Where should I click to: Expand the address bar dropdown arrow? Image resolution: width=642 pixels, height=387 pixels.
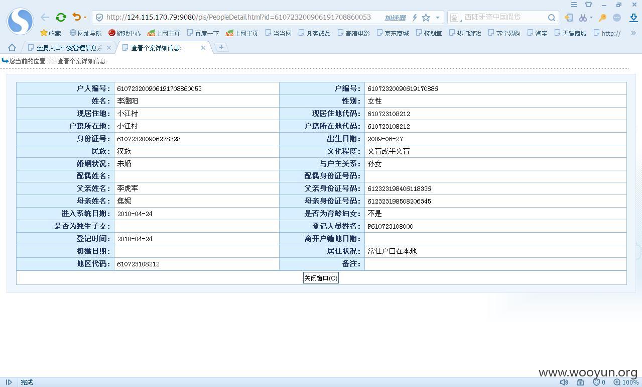click(x=438, y=18)
